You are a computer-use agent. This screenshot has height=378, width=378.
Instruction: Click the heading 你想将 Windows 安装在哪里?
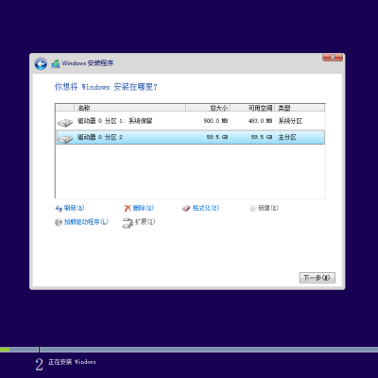[106, 87]
